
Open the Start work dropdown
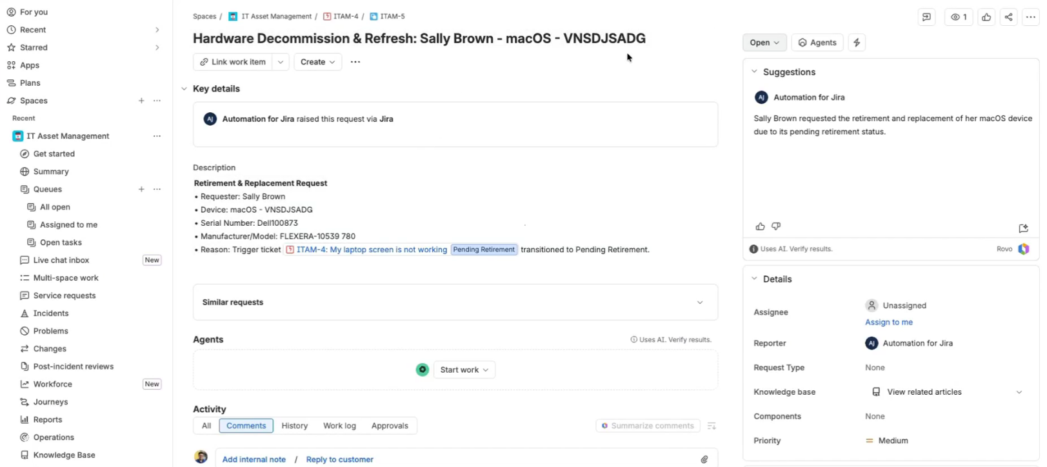(464, 370)
